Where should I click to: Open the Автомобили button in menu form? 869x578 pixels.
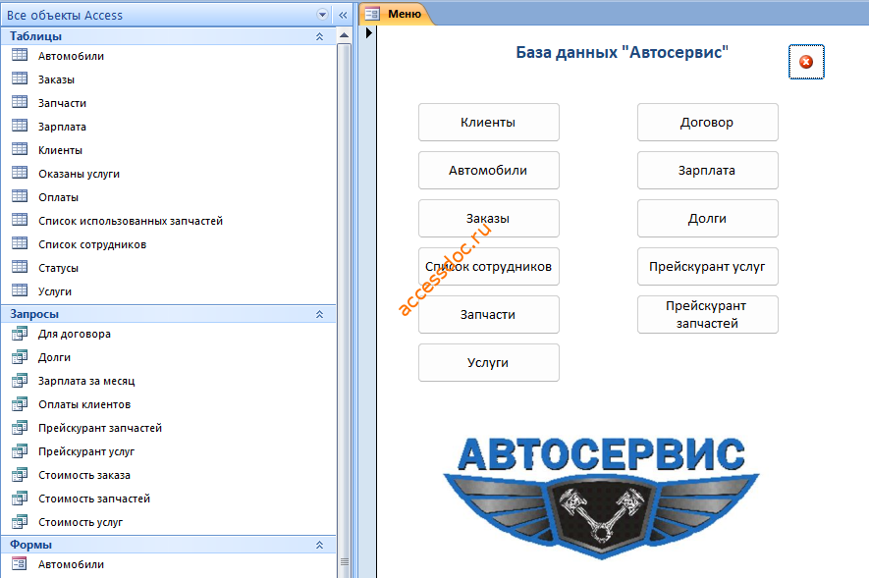coord(489,171)
